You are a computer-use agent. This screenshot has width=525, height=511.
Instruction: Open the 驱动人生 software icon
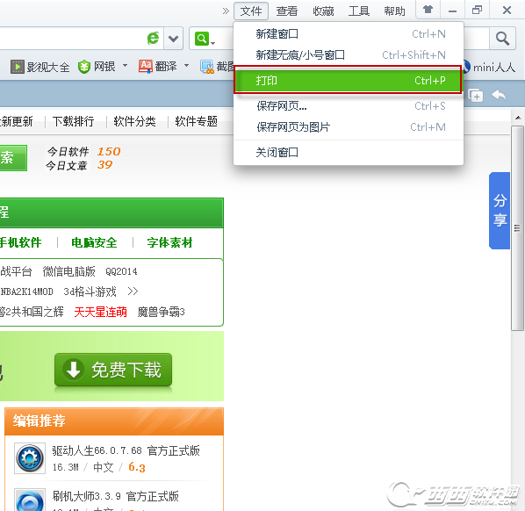point(30,458)
